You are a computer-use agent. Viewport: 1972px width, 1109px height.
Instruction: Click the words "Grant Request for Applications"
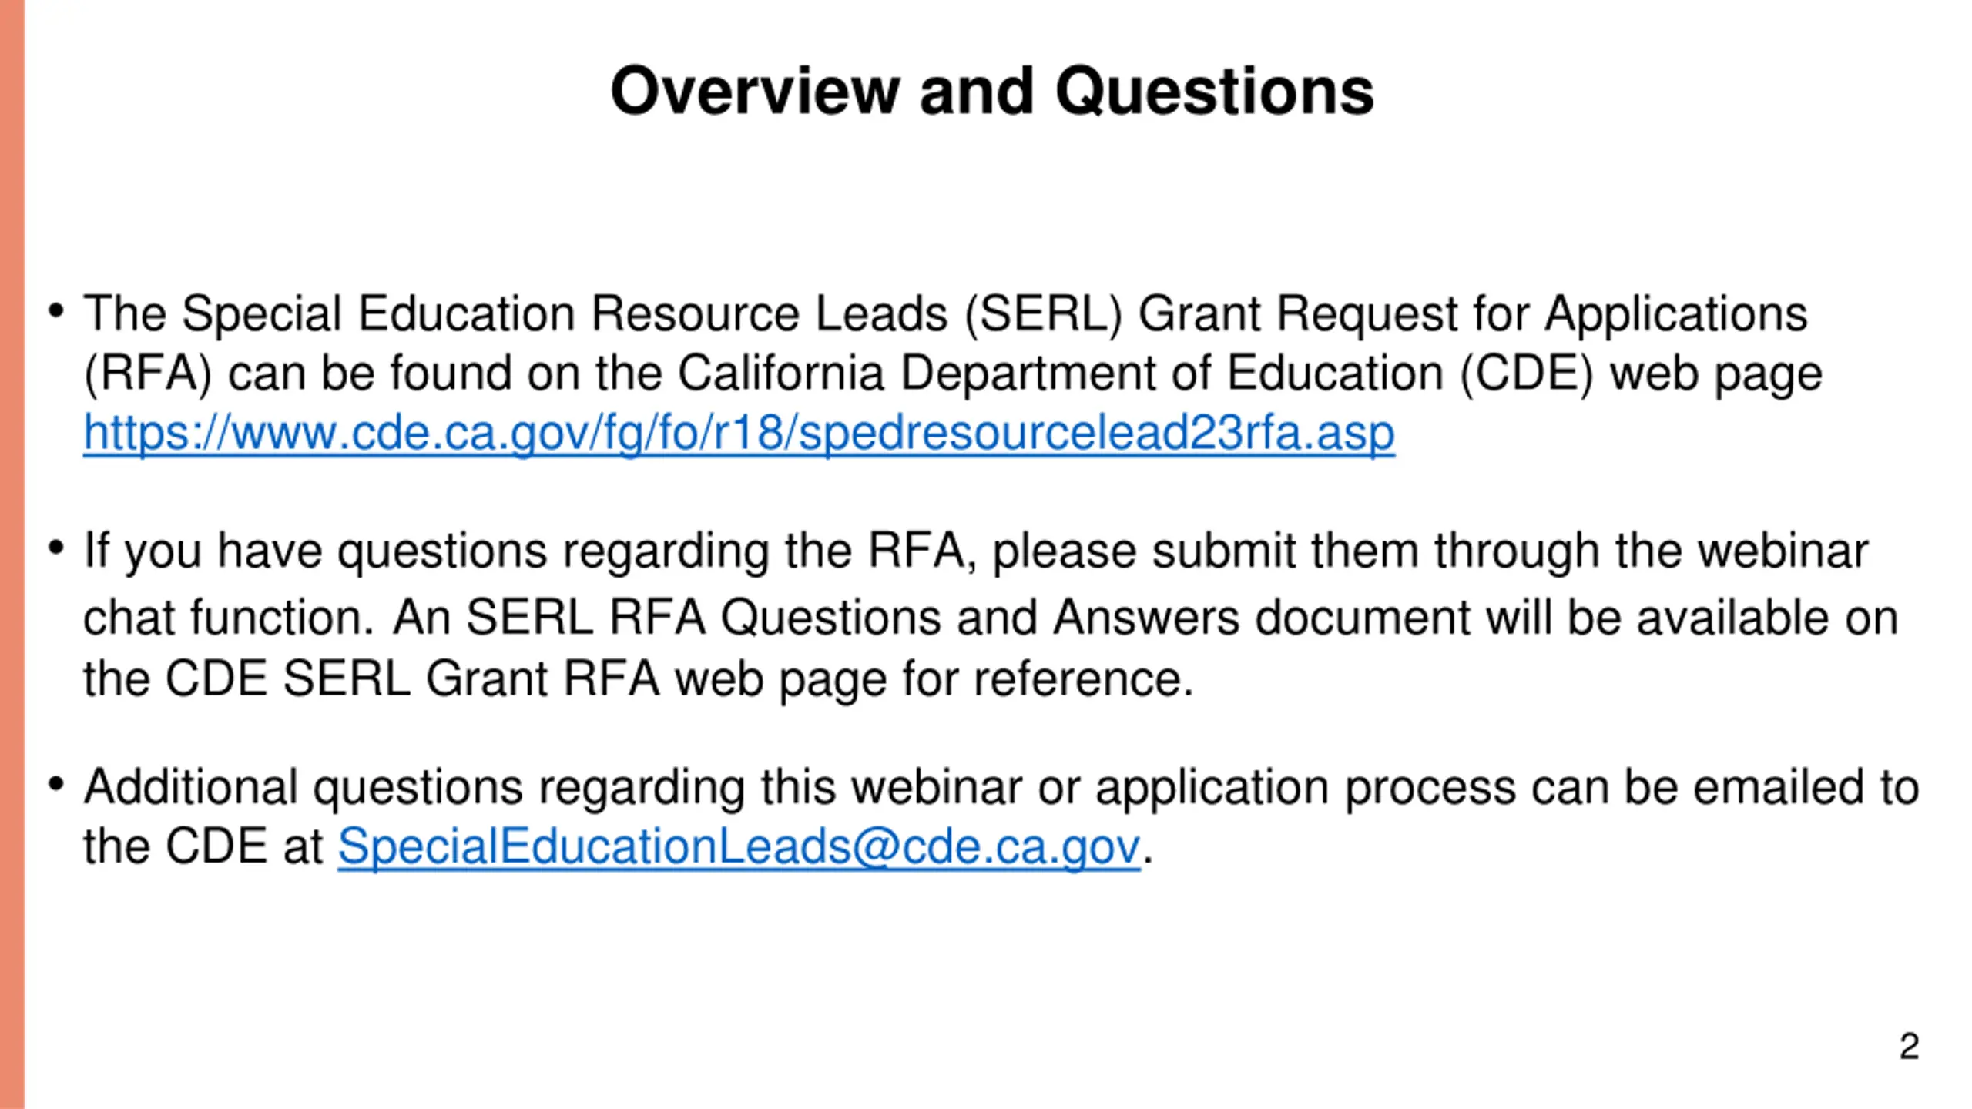1473,314
